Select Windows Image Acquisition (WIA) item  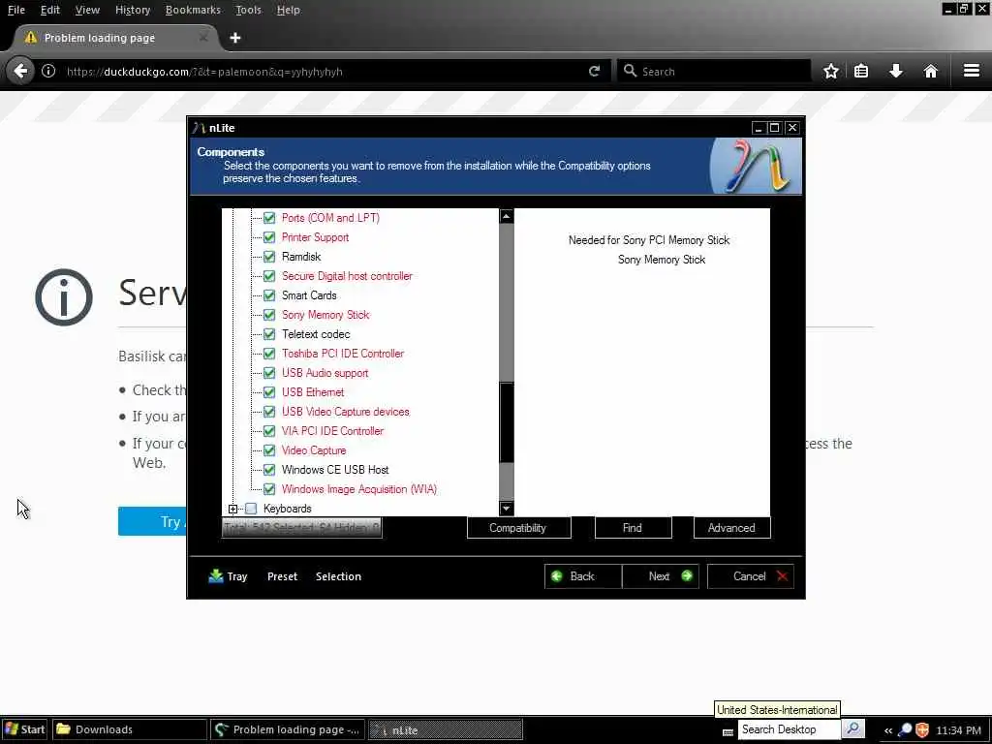click(358, 489)
